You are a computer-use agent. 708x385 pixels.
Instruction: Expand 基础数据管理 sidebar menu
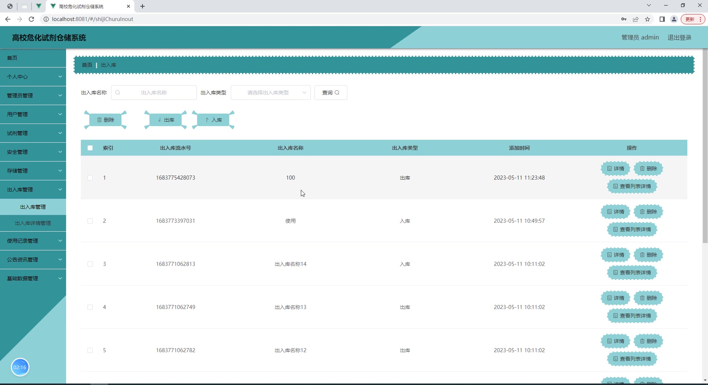[33, 278]
